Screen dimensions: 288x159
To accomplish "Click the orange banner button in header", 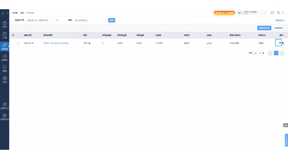I will point(224,13).
